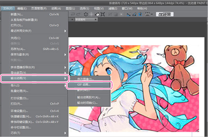Close the 新建画布 canvas tab
This screenshot has height=137, width=208.
(x=96, y=19)
